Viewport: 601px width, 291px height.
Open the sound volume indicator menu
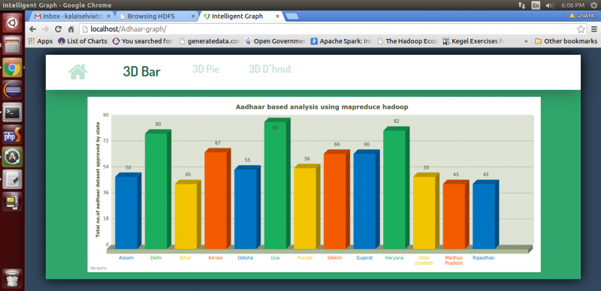click(550, 5)
